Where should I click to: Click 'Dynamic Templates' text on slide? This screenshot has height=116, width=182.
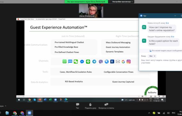tap(115, 52)
